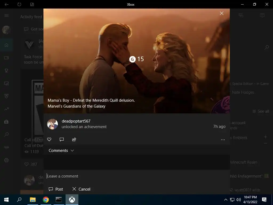Open the sidebar Search magnifier icon
Viewport: 273px width, 205px height.
tap(6, 135)
